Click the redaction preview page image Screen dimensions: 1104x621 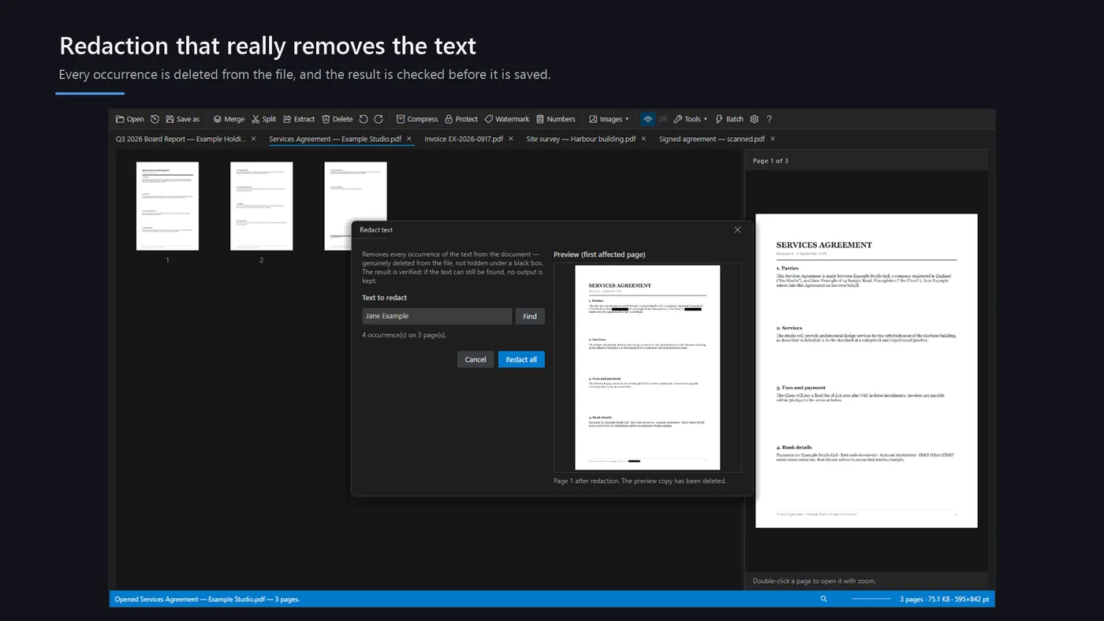tap(647, 367)
